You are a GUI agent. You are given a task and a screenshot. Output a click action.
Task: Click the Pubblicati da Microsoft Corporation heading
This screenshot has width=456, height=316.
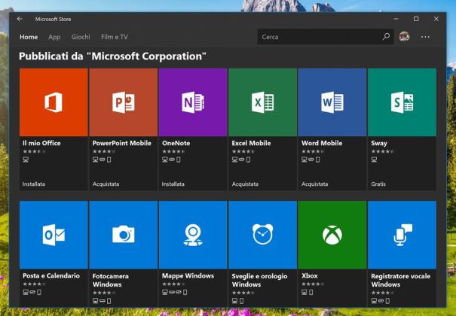click(x=112, y=56)
